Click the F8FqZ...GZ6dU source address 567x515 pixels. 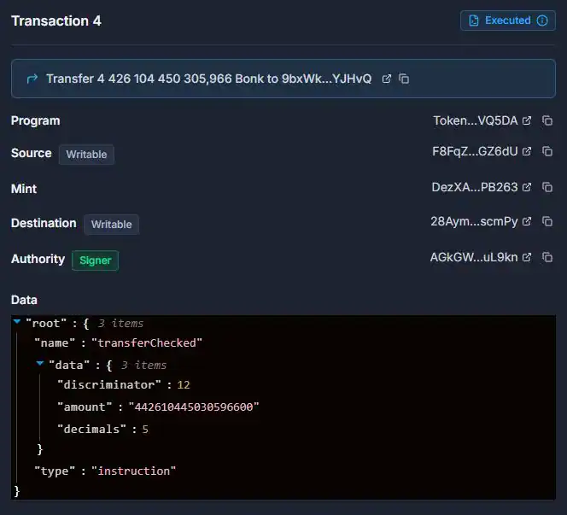475,151
